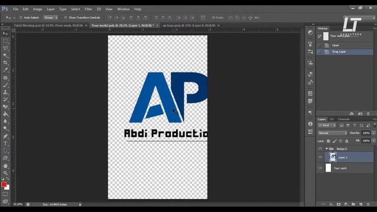377x212 pixels.
Task: Create new snapshot camera icon in History
Action: 360,114
